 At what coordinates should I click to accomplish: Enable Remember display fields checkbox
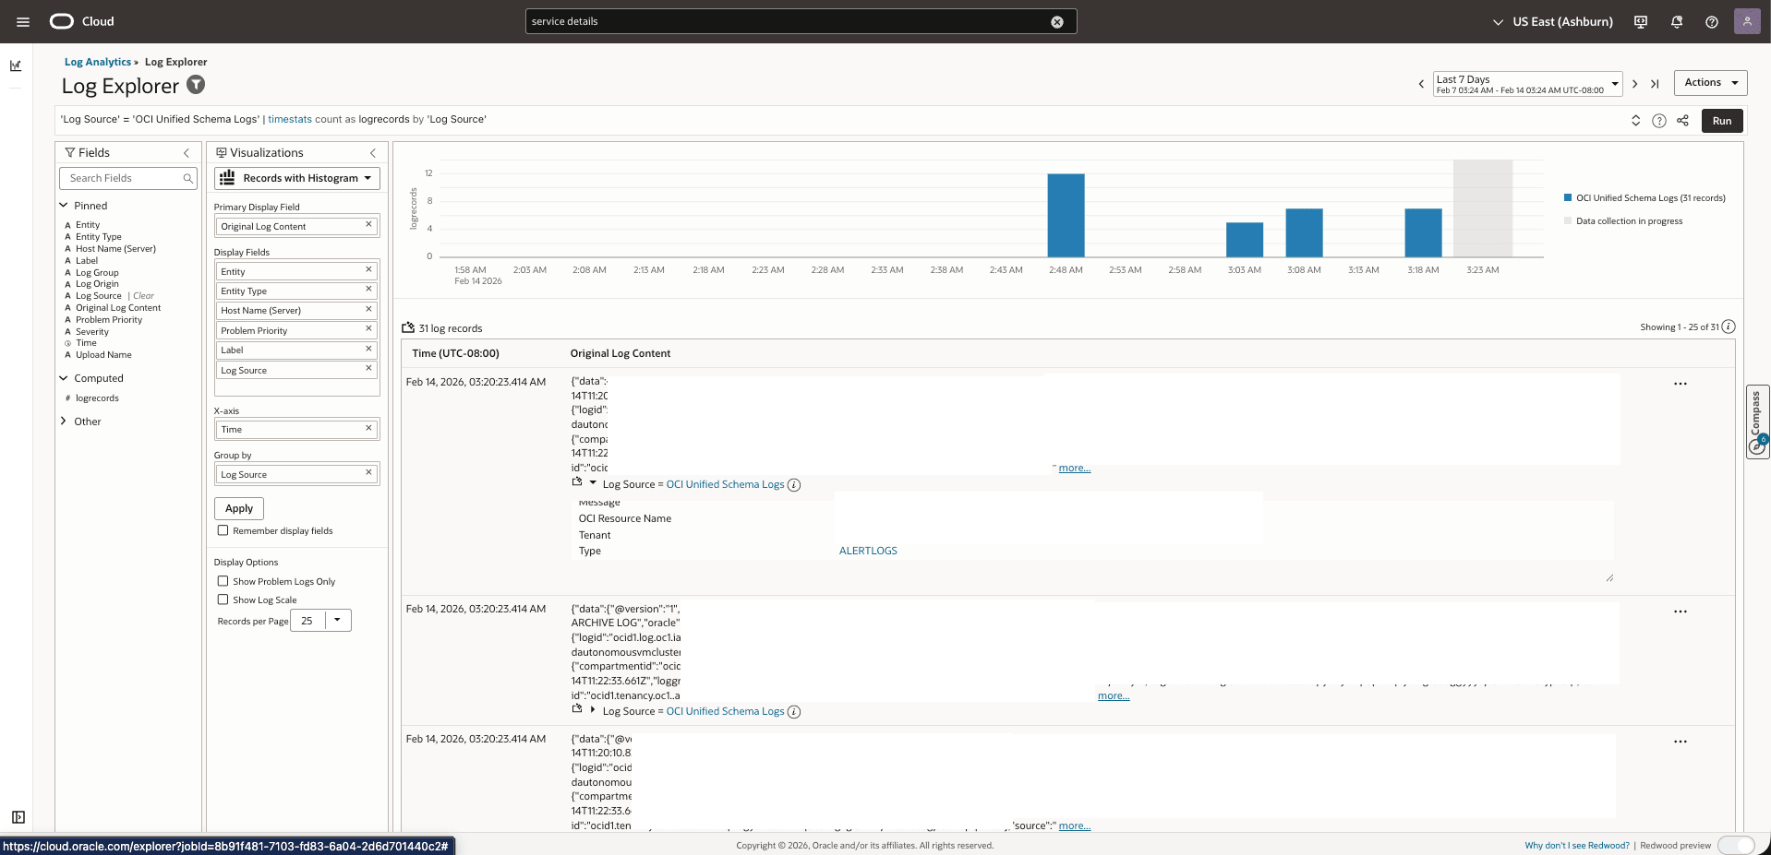(x=223, y=530)
